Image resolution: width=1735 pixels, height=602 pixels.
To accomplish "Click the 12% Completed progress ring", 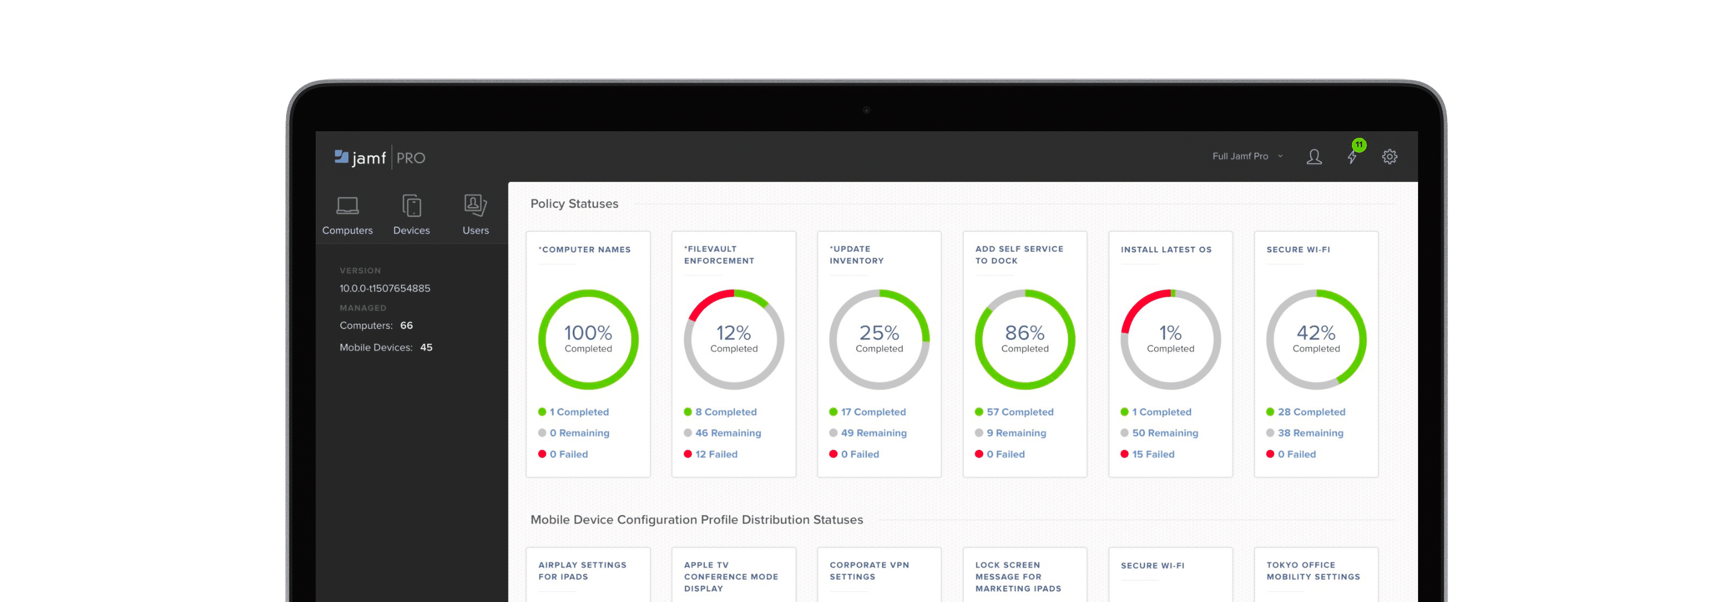I will pyautogui.click(x=734, y=340).
